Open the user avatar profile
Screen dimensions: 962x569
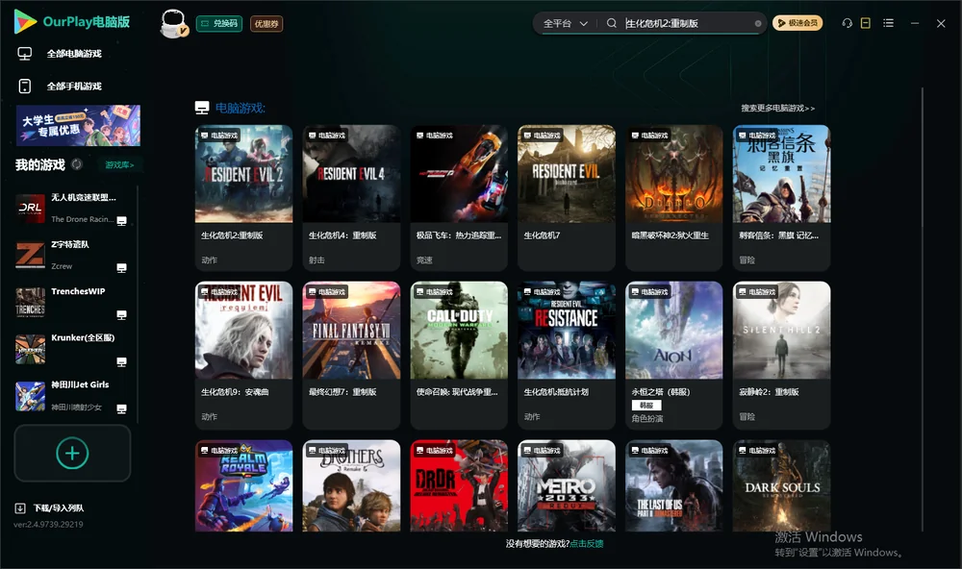173,23
